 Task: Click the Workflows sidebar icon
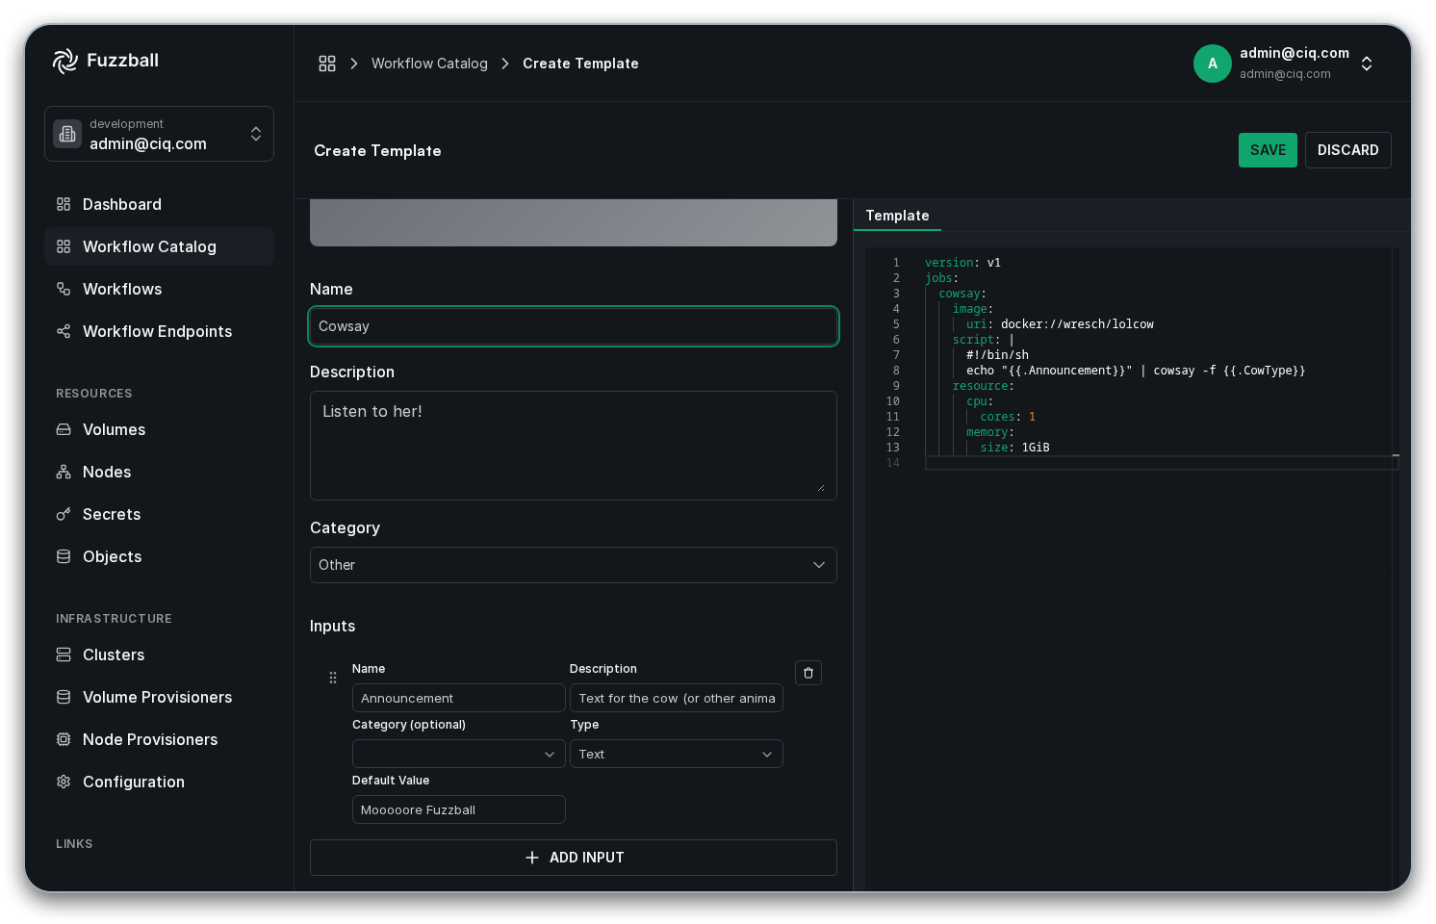point(64,289)
